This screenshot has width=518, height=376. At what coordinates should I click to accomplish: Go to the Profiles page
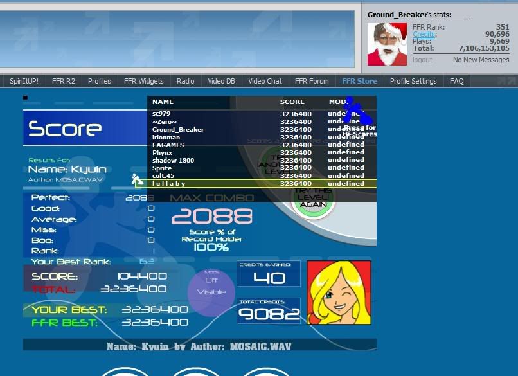point(100,81)
